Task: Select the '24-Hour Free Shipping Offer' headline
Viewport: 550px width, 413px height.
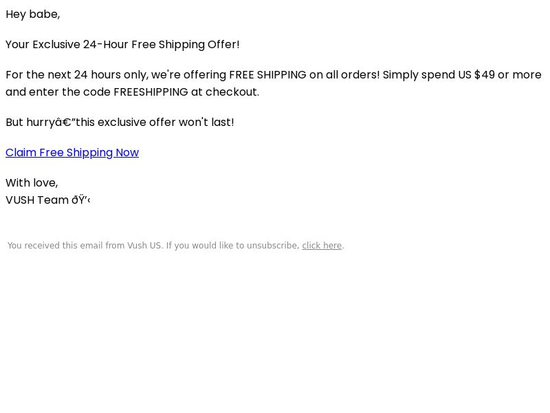Action: pyautogui.click(x=161, y=45)
